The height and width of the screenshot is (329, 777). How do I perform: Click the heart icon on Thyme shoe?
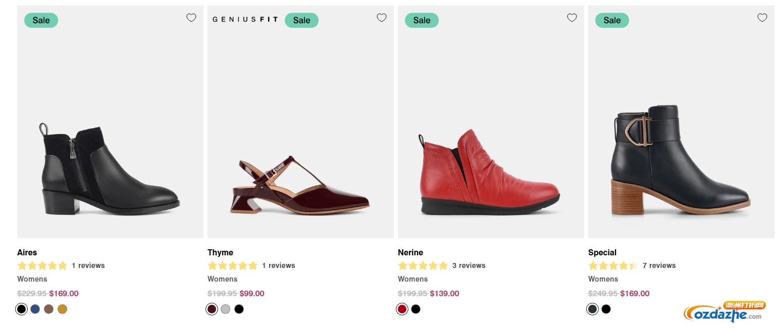[382, 18]
